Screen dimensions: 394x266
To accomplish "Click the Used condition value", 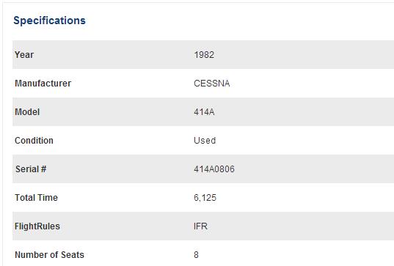I will click(205, 141).
